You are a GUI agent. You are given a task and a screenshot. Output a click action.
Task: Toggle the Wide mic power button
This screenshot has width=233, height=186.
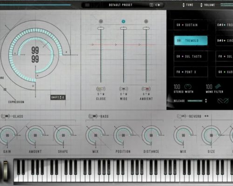tap(123, 21)
